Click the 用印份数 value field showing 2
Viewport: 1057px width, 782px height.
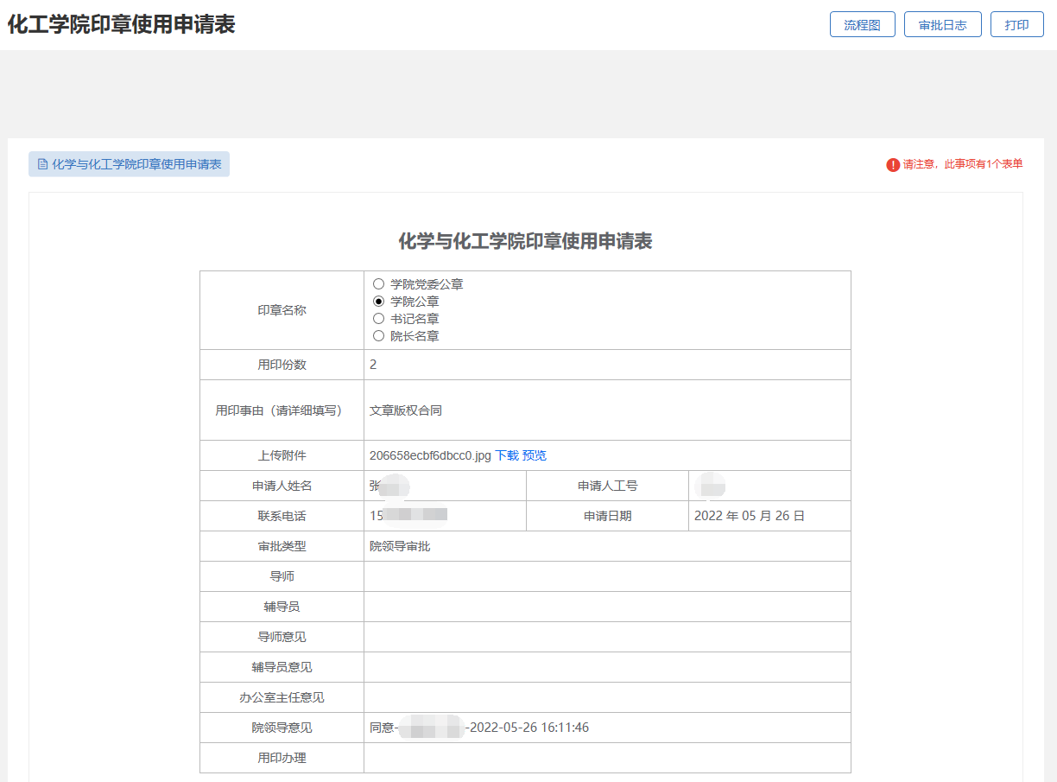click(606, 365)
